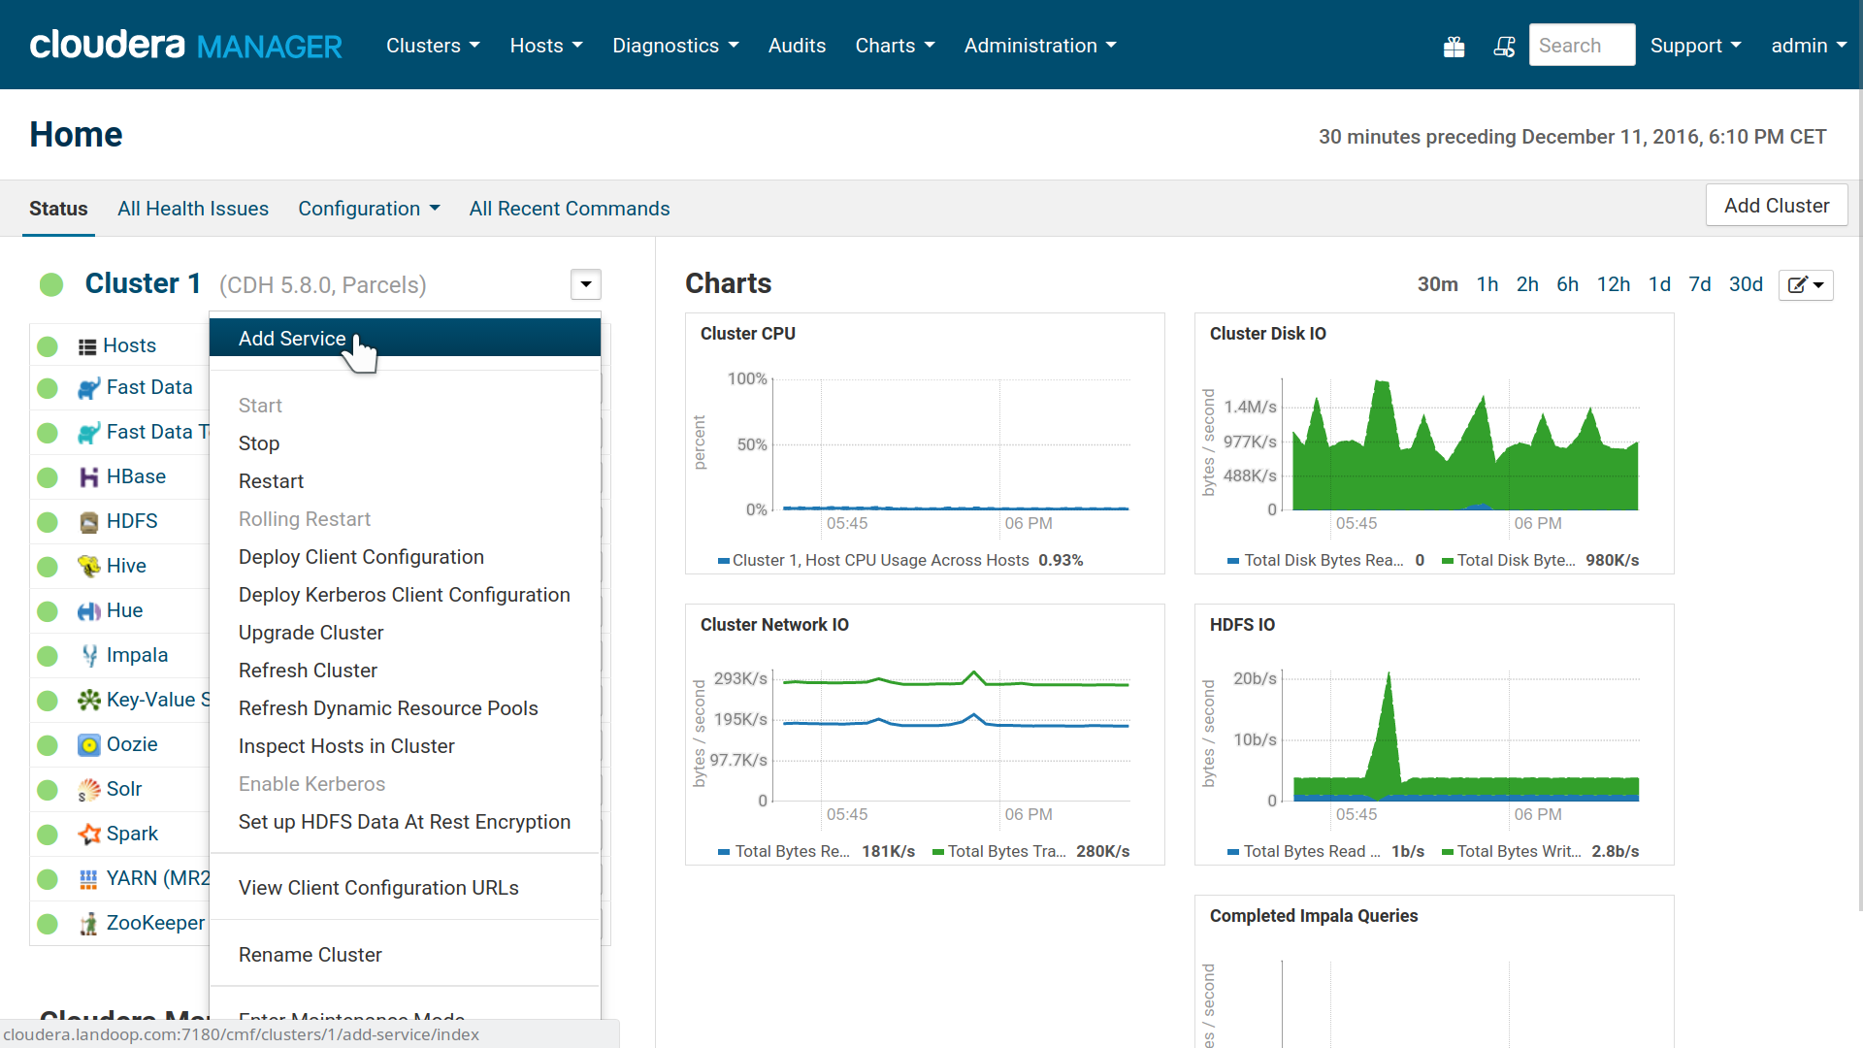The height and width of the screenshot is (1048, 1863).
Task: Click the HBase service icon
Action: pos(88,476)
